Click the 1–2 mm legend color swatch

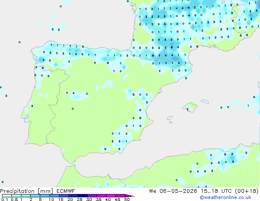[26, 196]
